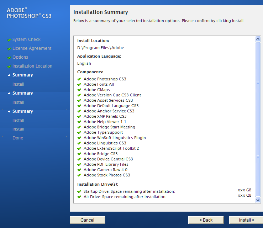
Task: Click checkmark beside Adobe Camera Raw 4.0
Action: click(79, 170)
